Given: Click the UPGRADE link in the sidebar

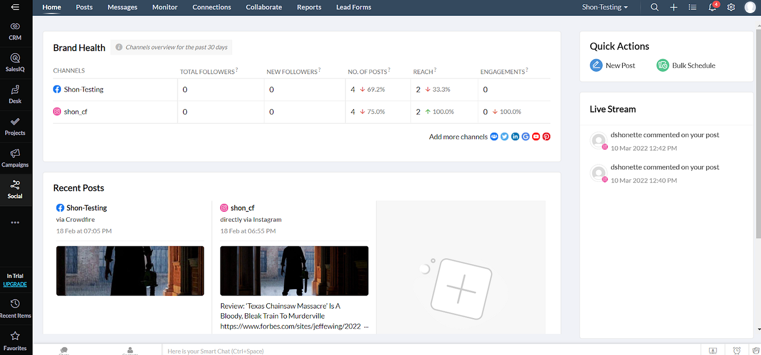Looking at the screenshot, I should pyautogui.click(x=15, y=284).
